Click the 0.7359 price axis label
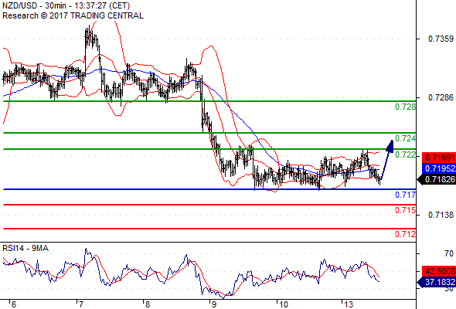 click(x=441, y=39)
